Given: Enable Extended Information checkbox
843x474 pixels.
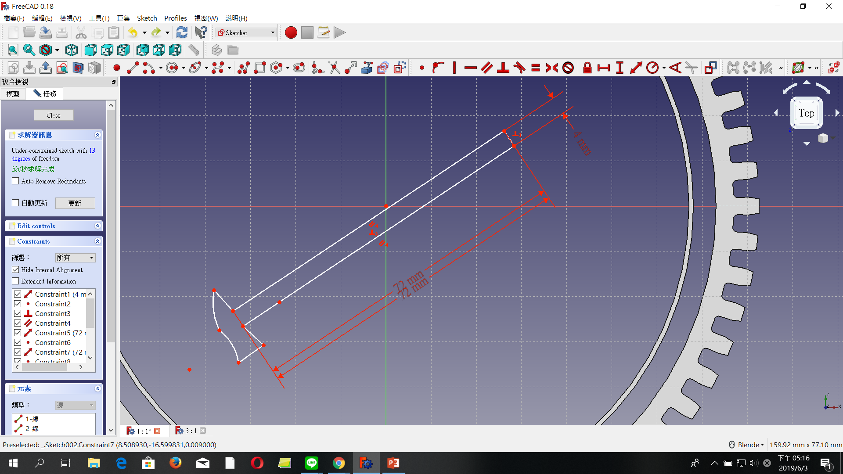Looking at the screenshot, I should click(x=15, y=281).
